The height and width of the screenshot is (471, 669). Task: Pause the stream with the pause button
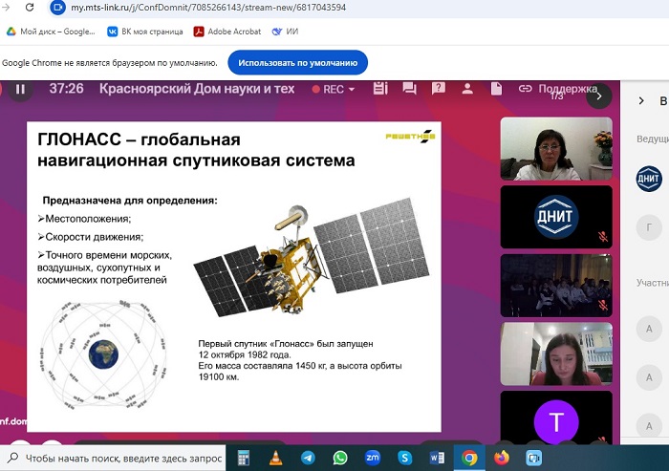[x=19, y=89]
